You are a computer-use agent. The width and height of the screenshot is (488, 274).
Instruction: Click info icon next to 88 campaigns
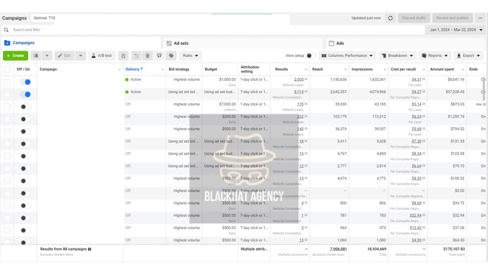tap(89, 249)
